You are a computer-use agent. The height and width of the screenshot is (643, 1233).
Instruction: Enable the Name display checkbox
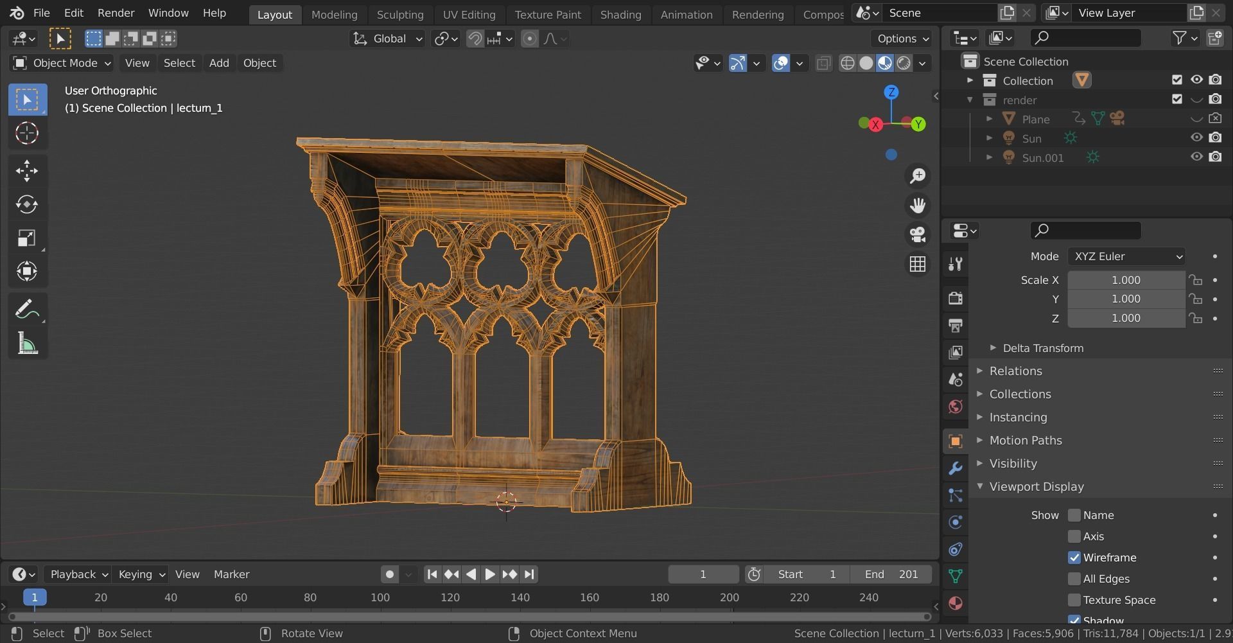tap(1074, 515)
